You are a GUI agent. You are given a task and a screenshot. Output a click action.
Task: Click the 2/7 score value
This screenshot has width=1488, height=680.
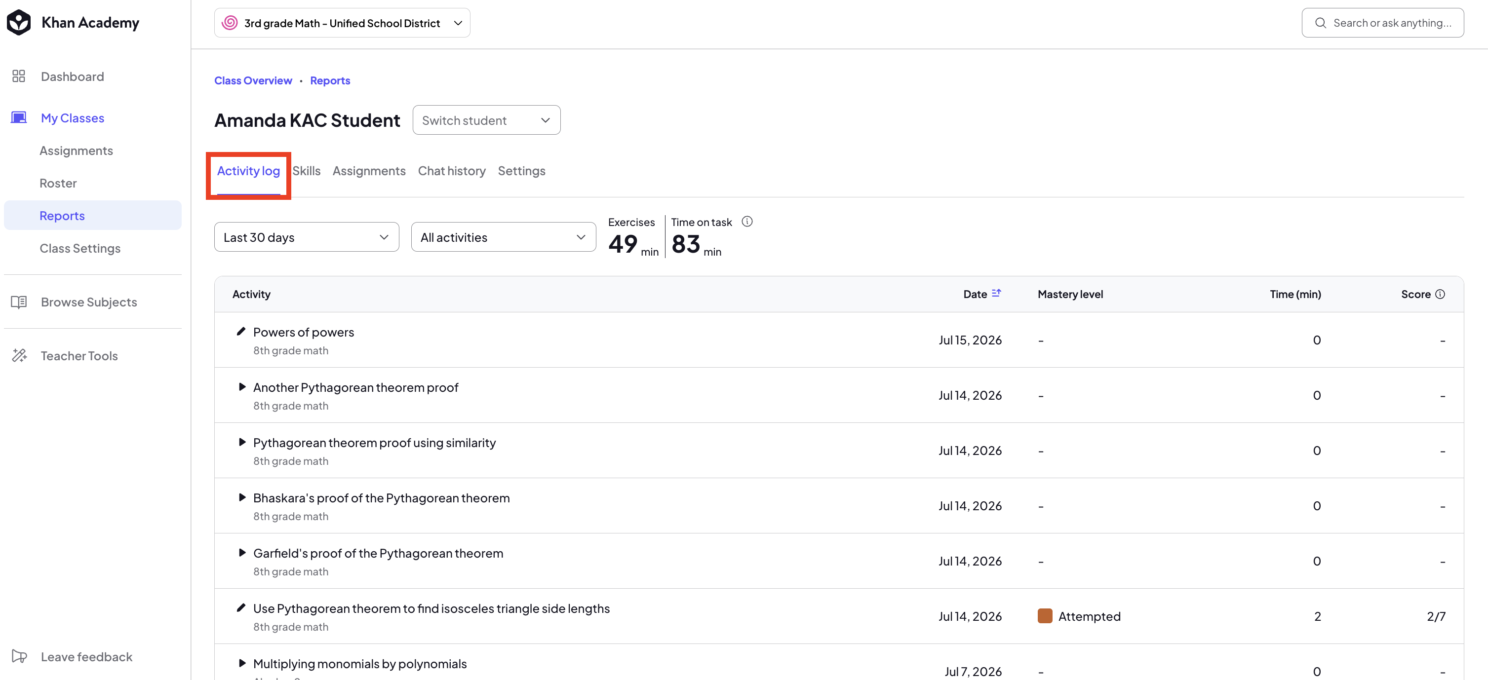1436,616
